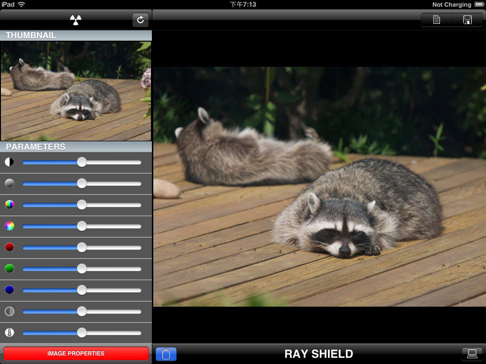Image resolution: width=486 pixels, height=364 pixels.
Task: Save image with floppy disk icon
Action: coord(467,20)
